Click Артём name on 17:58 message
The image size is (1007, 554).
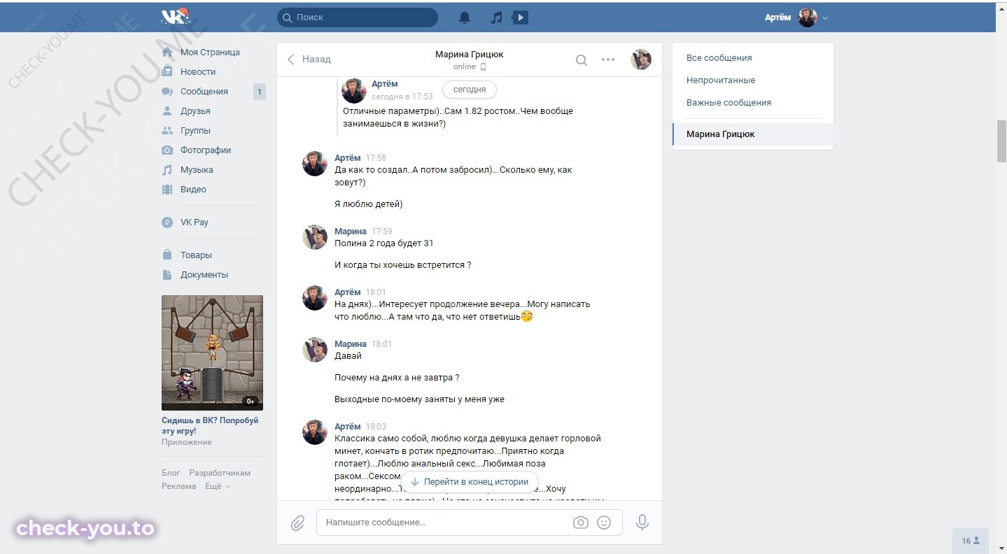[348, 158]
